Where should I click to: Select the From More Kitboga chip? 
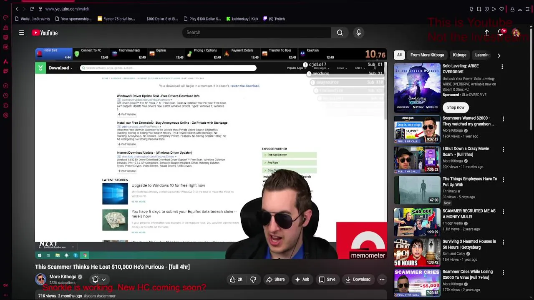tap(427, 55)
